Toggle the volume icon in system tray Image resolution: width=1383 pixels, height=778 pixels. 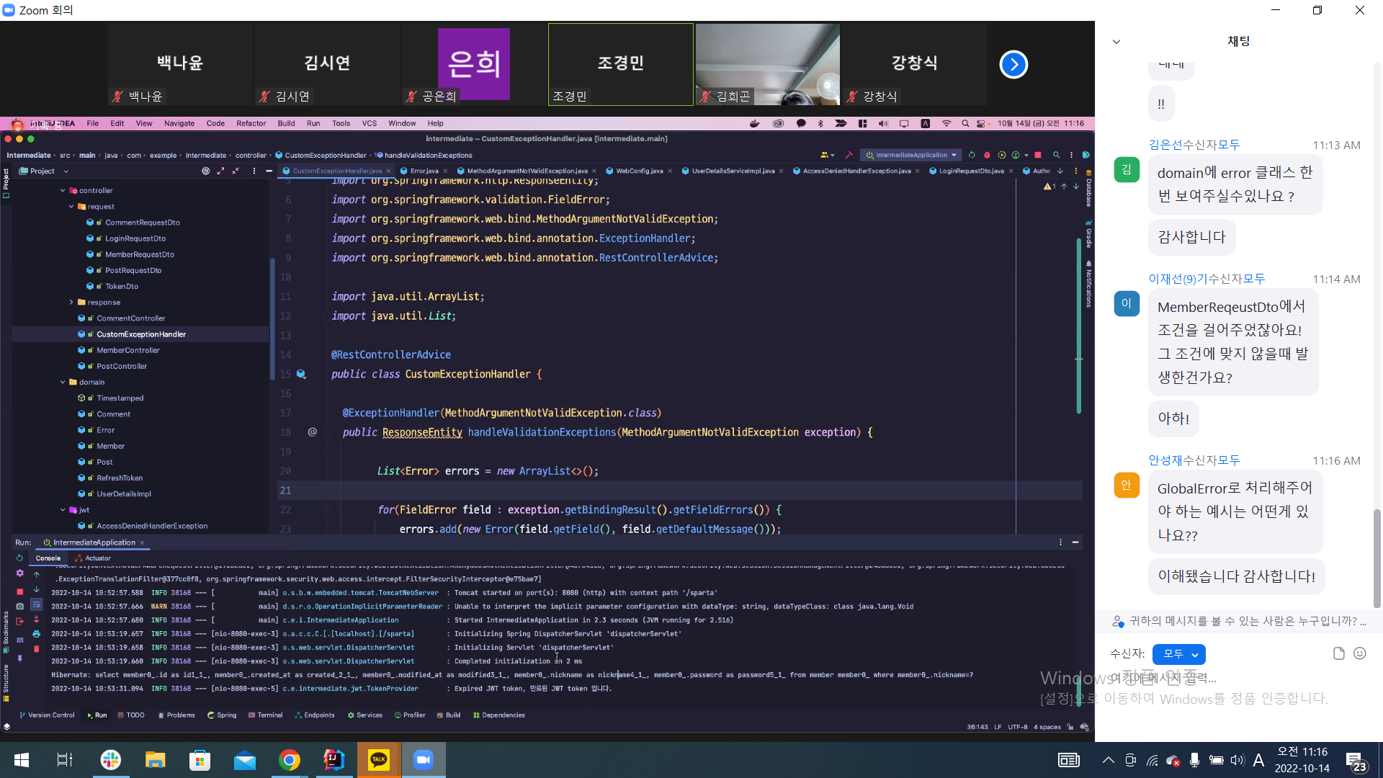tap(1237, 760)
